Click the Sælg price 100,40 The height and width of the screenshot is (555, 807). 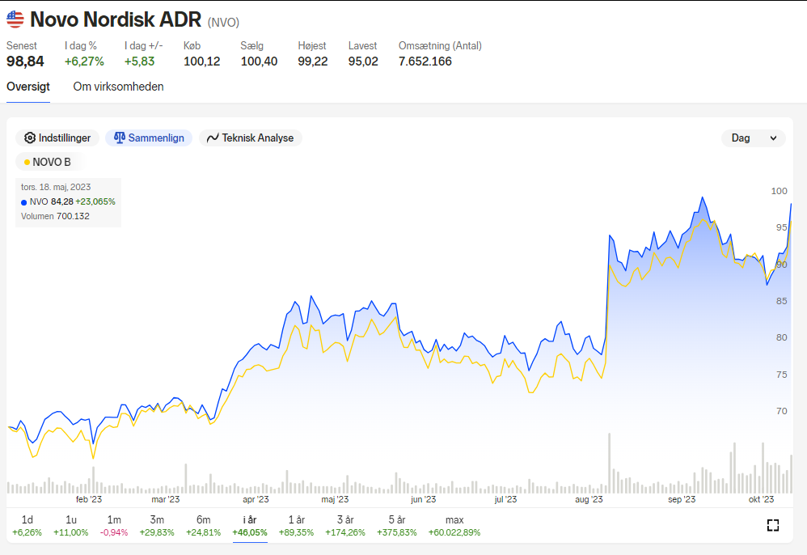tap(259, 61)
